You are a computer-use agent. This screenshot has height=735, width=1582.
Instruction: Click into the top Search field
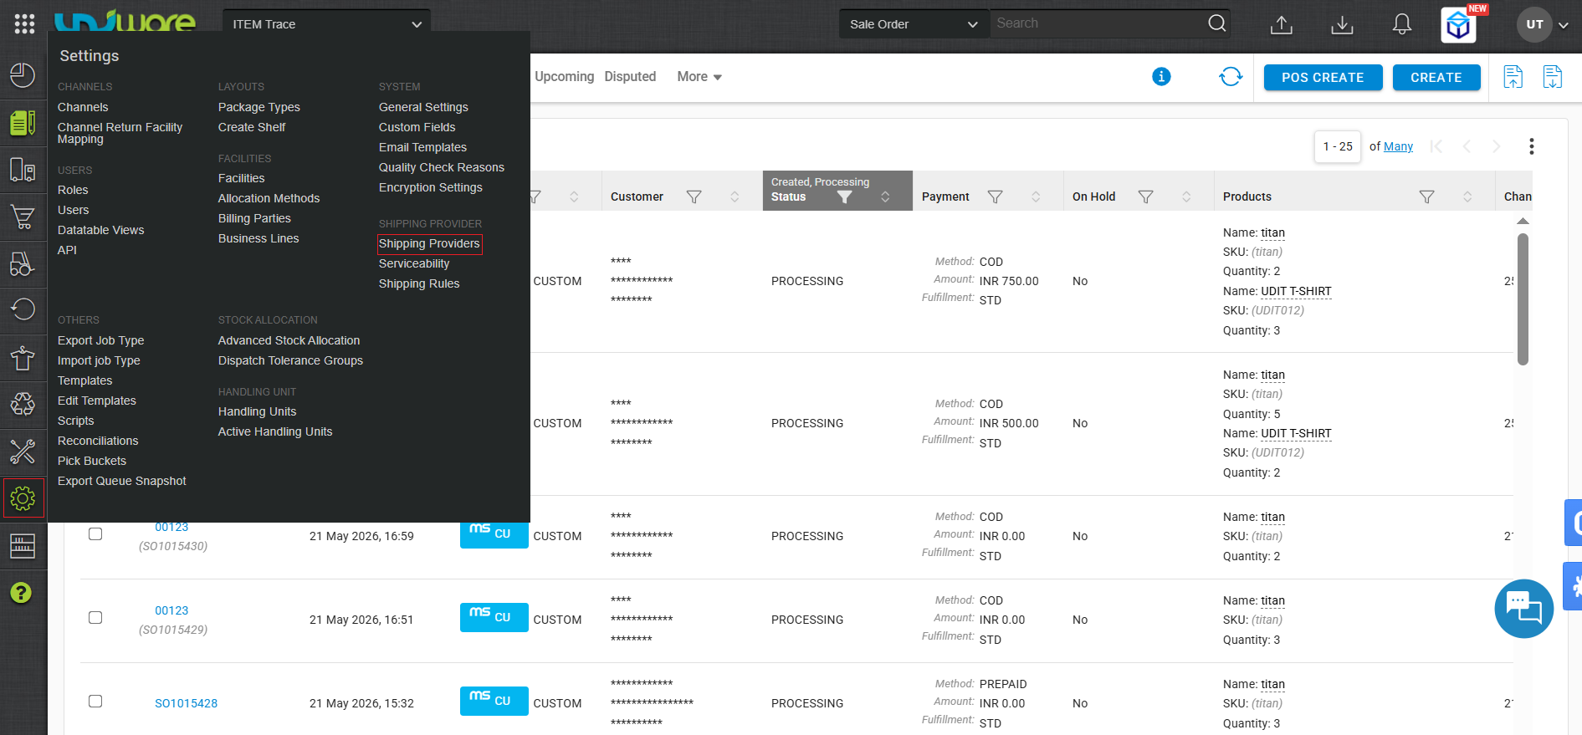point(1099,23)
